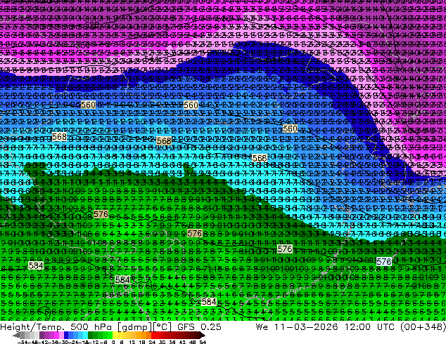The width and height of the screenshot is (446, 344).
Task: Pick the yellow legend swatch
Action: pos(115,335)
